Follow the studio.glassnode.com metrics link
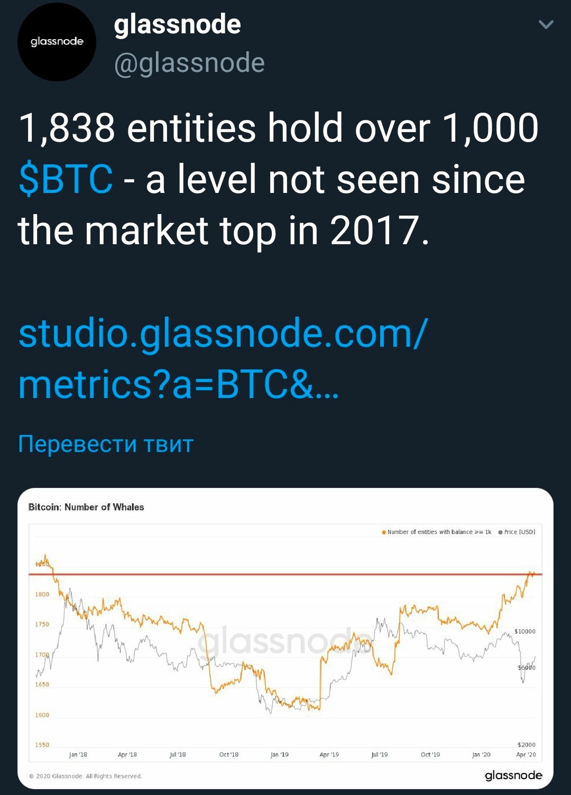This screenshot has height=795, width=571. (222, 359)
